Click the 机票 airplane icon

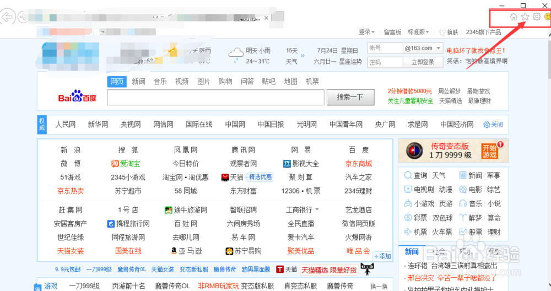tap(408, 231)
